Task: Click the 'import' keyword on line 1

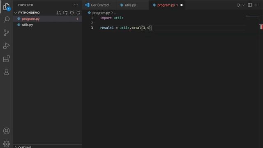Action: click(x=106, y=18)
